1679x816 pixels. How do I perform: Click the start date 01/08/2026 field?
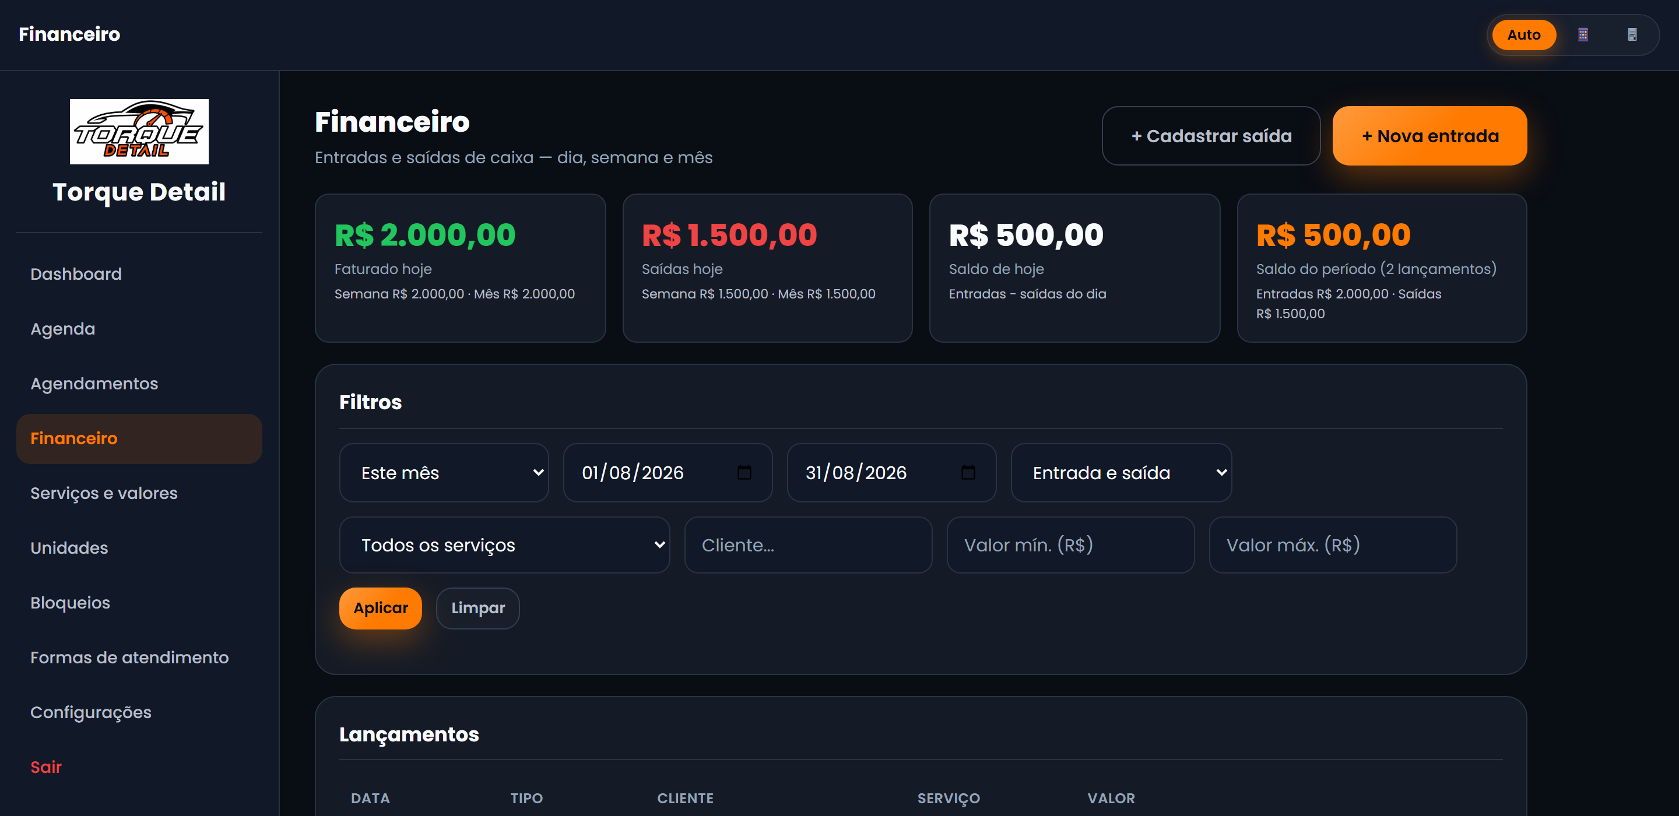coord(668,473)
